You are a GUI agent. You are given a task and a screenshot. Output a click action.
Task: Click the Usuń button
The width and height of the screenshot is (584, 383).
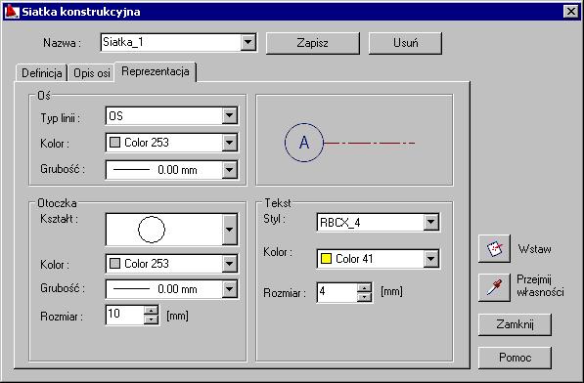[405, 43]
